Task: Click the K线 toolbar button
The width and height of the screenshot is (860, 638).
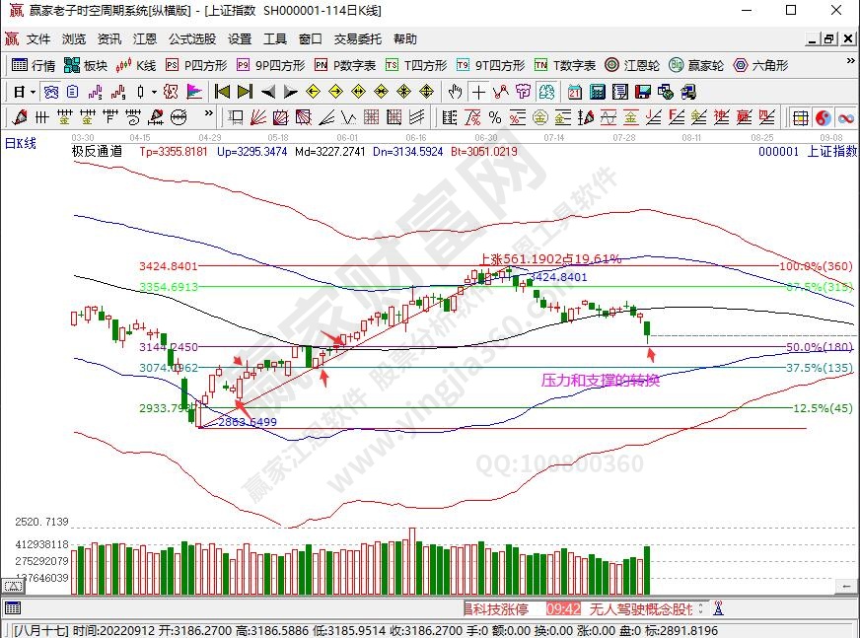Action: point(136,65)
